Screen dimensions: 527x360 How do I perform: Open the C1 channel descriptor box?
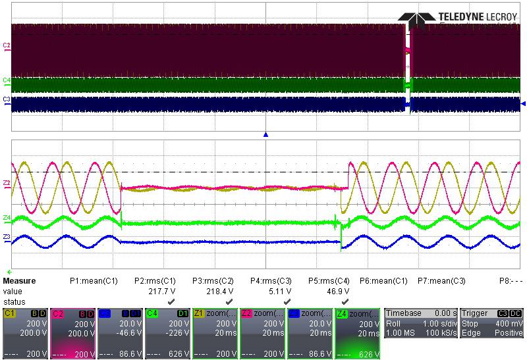[x=24, y=332]
